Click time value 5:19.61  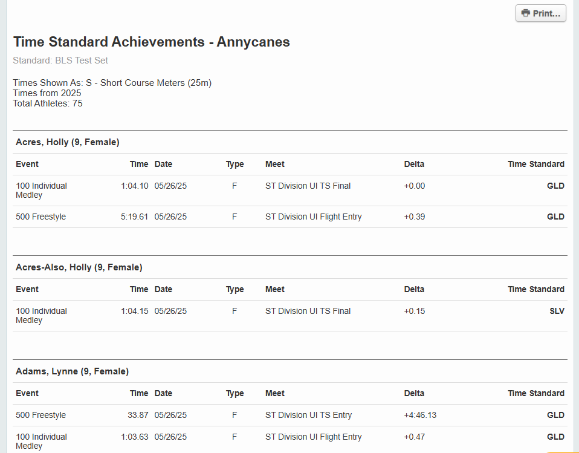click(134, 217)
